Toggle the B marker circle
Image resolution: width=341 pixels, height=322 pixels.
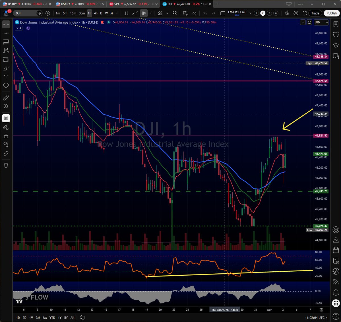pos(256,13)
